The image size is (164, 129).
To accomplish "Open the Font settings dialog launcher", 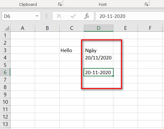I will (146, 4).
